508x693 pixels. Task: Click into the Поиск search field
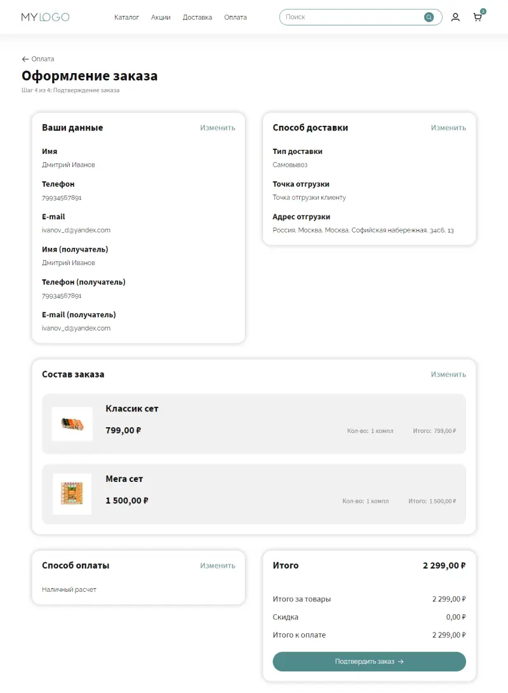[x=352, y=17]
